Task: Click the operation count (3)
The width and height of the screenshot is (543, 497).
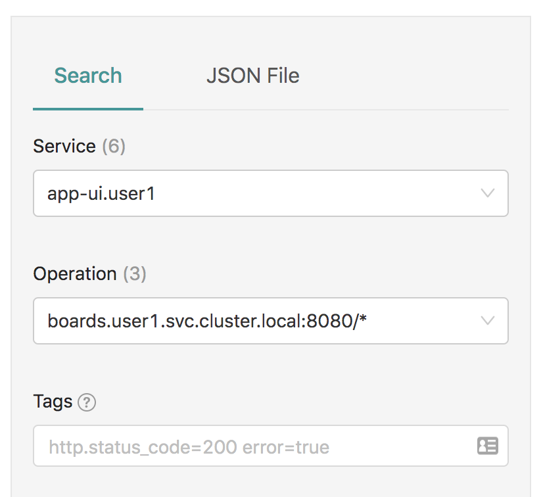Action: [135, 273]
